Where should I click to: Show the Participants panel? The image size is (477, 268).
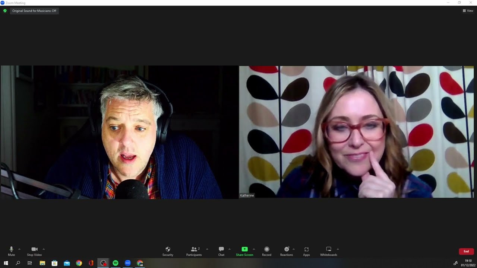click(x=194, y=251)
